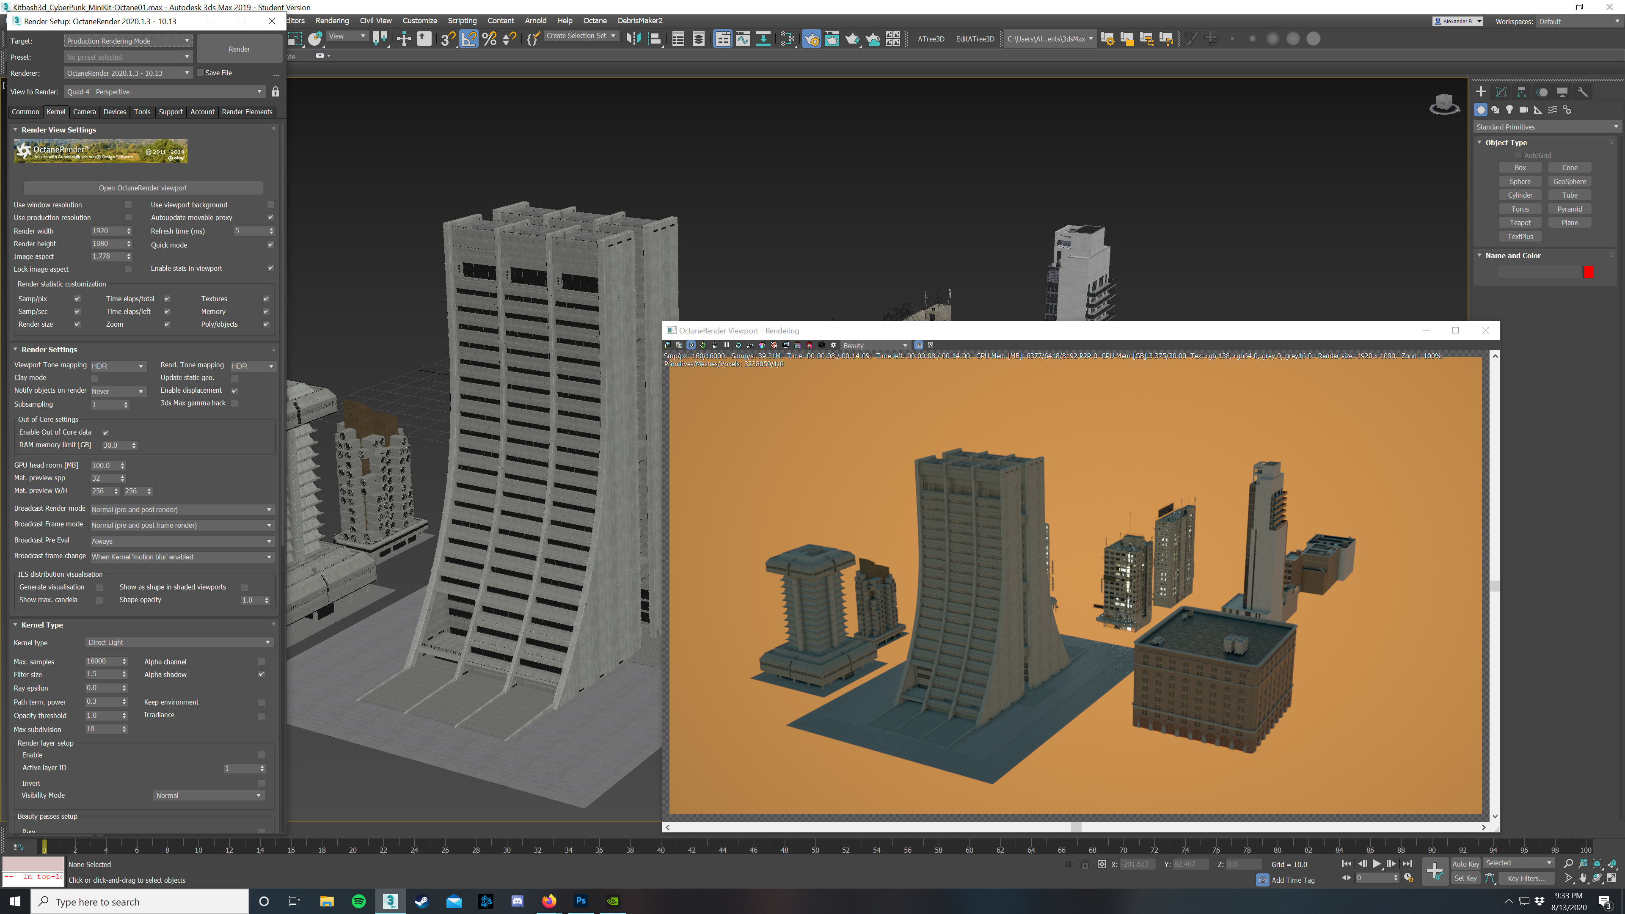Pause rendering in OctaneRender Viewport toolbar
The width and height of the screenshot is (1625, 914).
pos(726,345)
